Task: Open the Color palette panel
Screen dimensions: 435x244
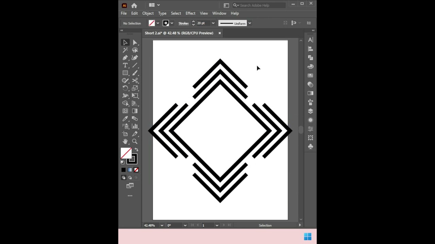Action: (x=310, y=67)
